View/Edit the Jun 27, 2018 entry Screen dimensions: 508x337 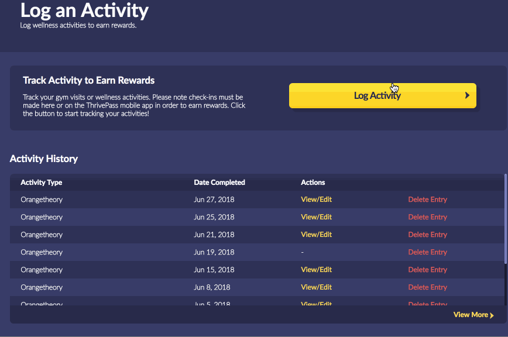(316, 200)
